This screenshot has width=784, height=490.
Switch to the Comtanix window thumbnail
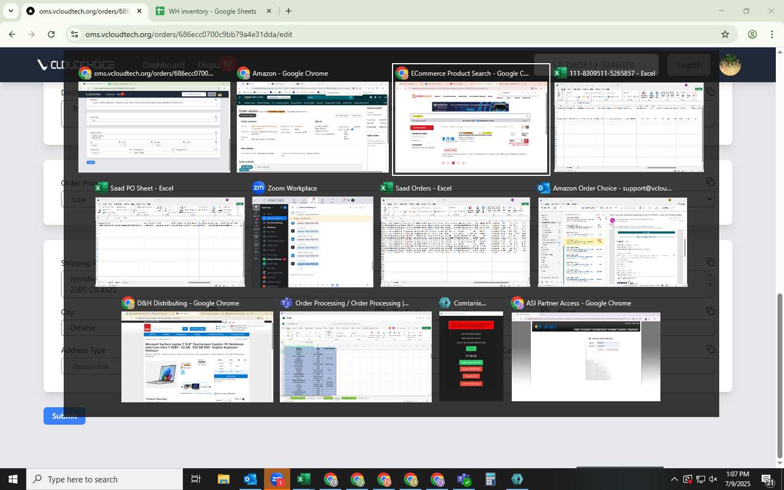(x=471, y=357)
